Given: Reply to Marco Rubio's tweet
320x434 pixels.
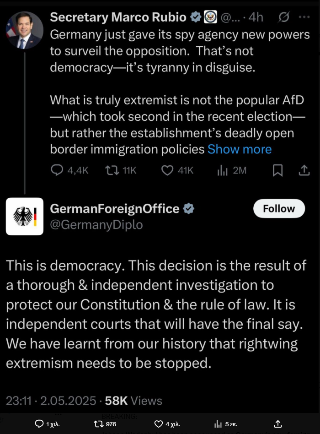Looking at the screenshot, I should (x=57, y=170).
